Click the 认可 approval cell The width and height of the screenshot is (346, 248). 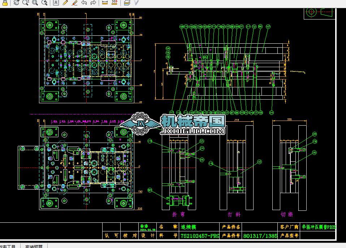(x=112, y=235)
